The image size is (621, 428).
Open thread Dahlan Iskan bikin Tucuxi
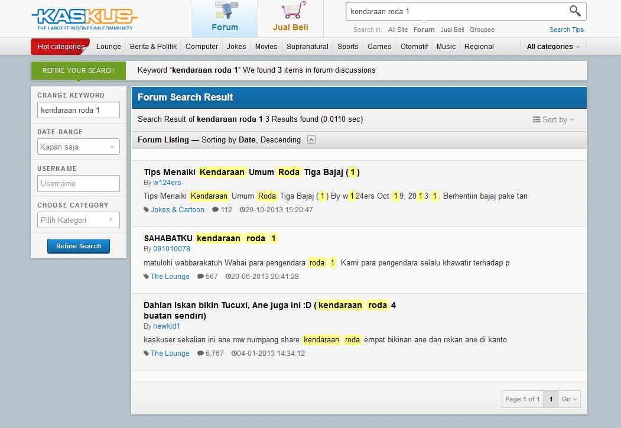tap(269, 310)
